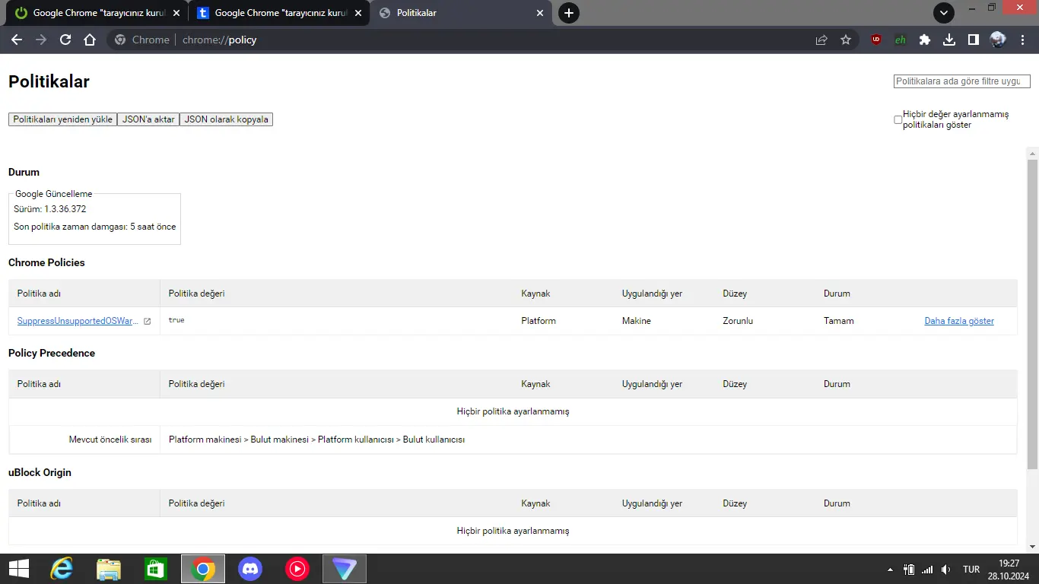Screen dimensions: 1039x584
Task: Click the forward navigation arrow
Action: coord(41,40)
